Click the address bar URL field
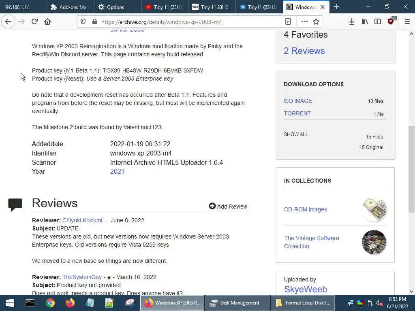Viewport: 415px width, 311px height. (190, 22)
